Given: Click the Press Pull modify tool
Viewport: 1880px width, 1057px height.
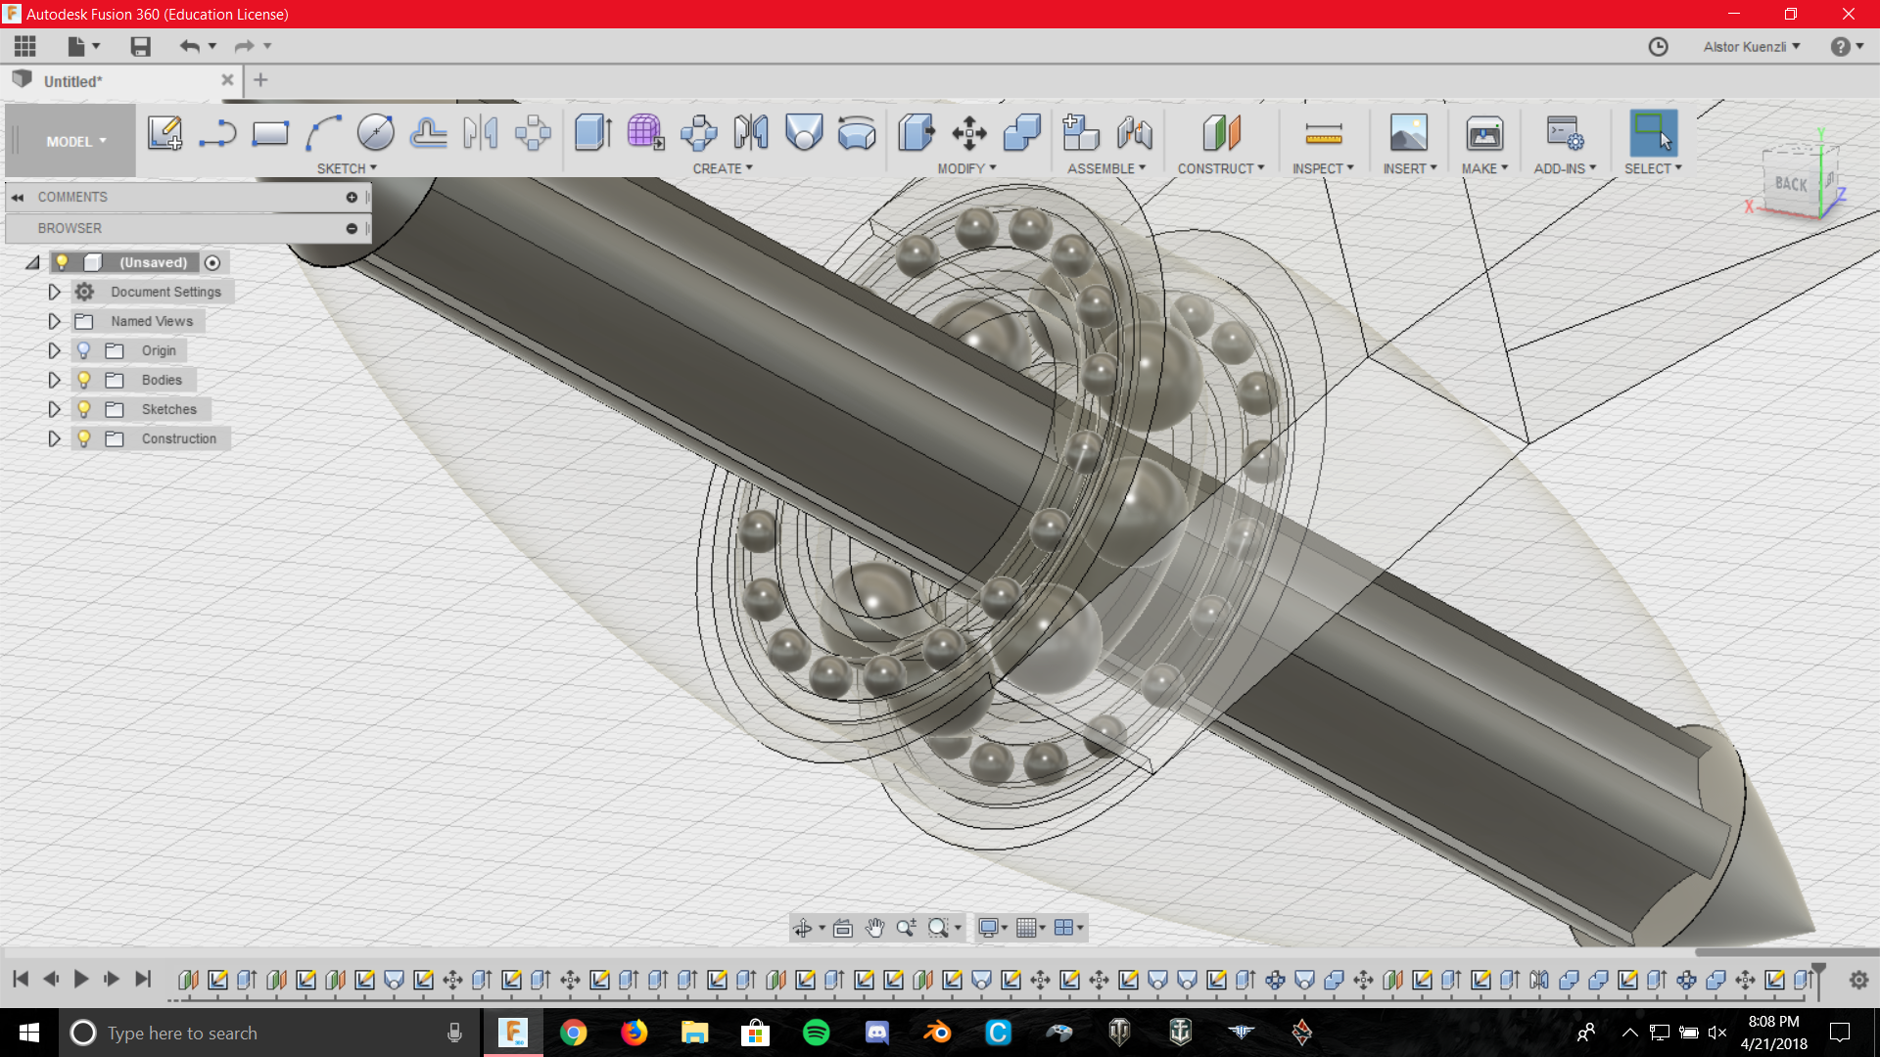Looking at the screenshot, I should [916, 133].
